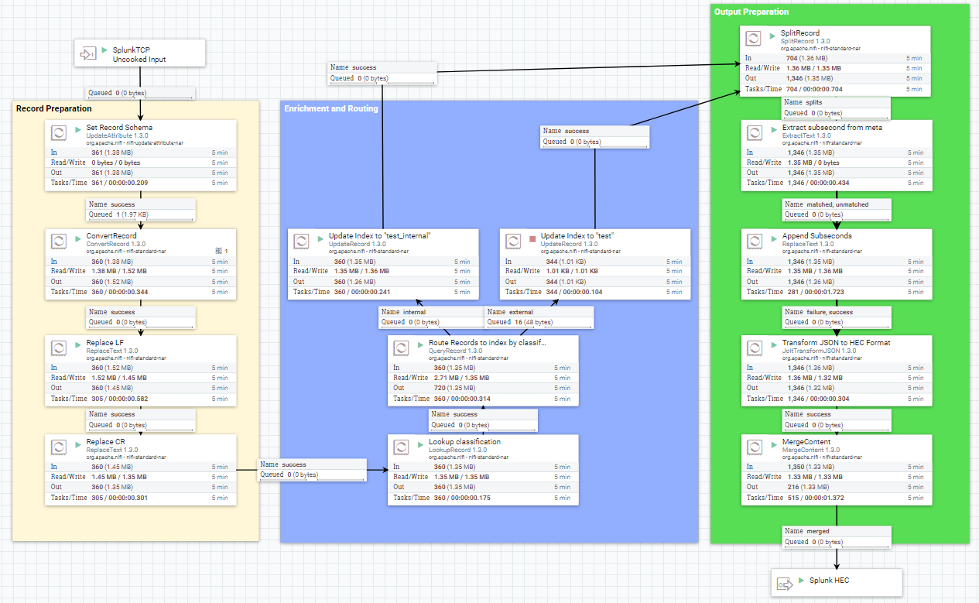Click the ExtractText 1.3.0 type text
Image resolution: width=979 pixels, height=603 pixels.
pos(806,135)
